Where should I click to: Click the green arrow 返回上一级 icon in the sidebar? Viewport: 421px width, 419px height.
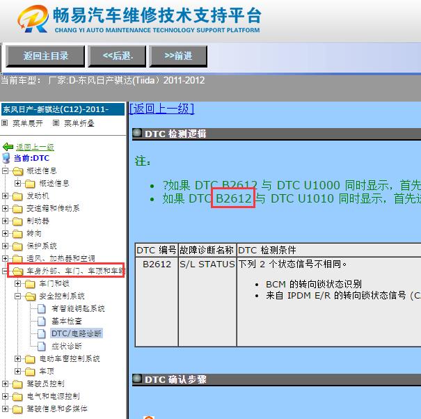coord(8,147)
